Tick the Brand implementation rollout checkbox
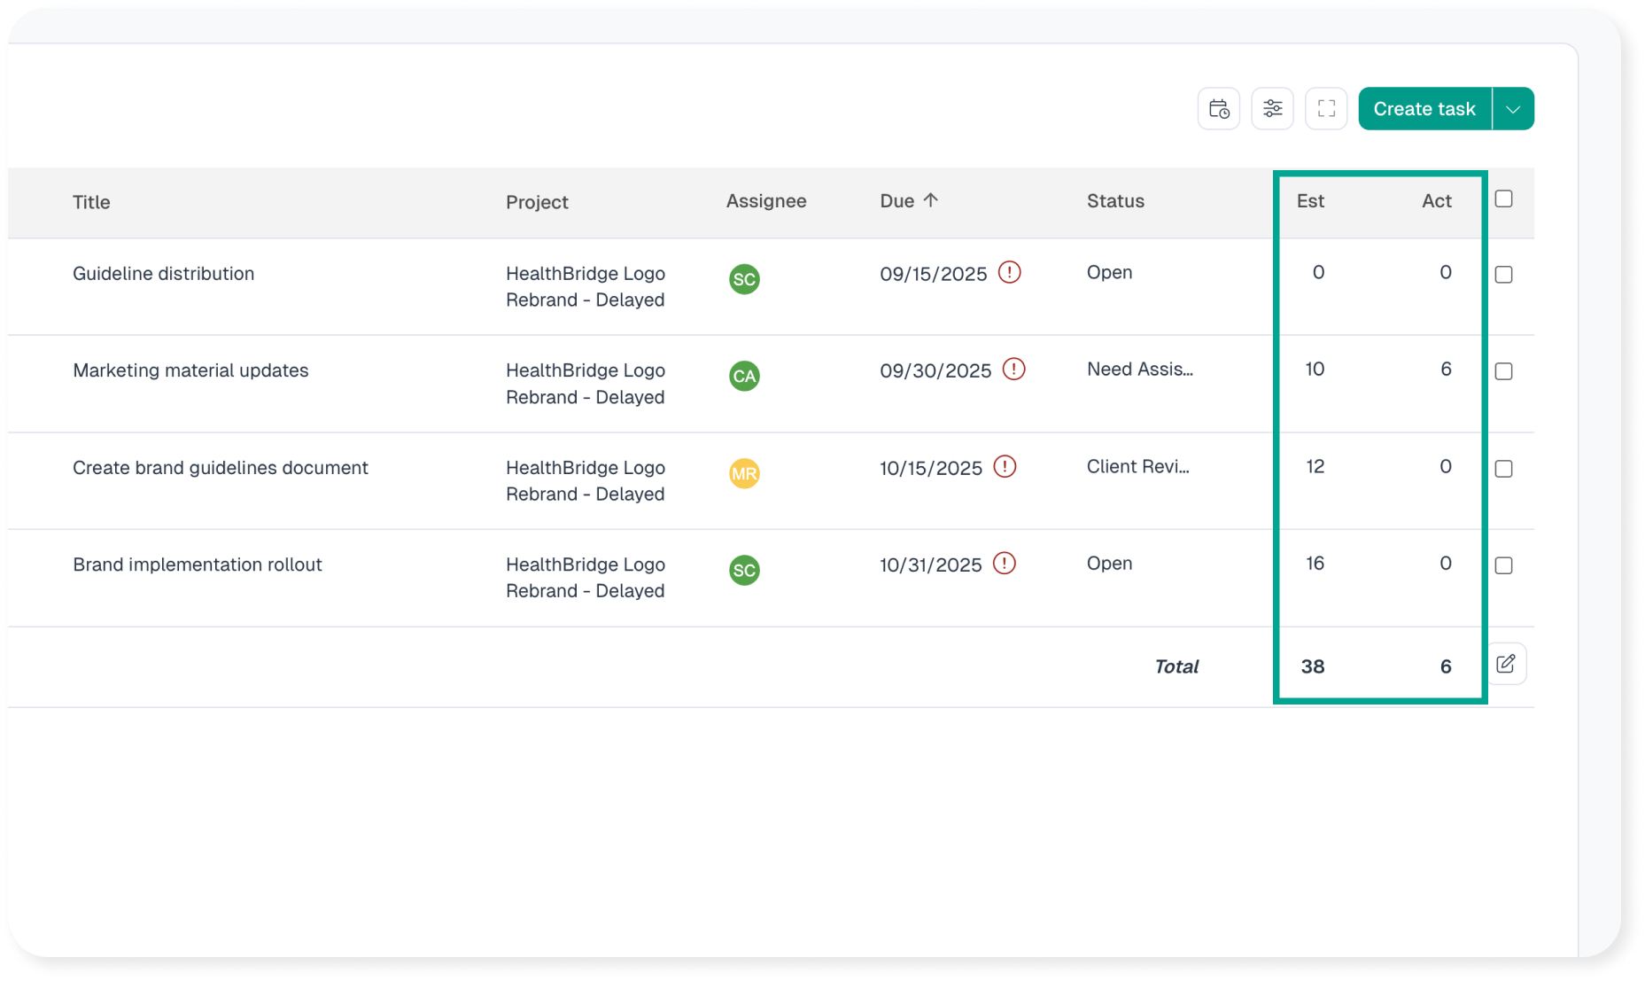 tap(1503, 565)
